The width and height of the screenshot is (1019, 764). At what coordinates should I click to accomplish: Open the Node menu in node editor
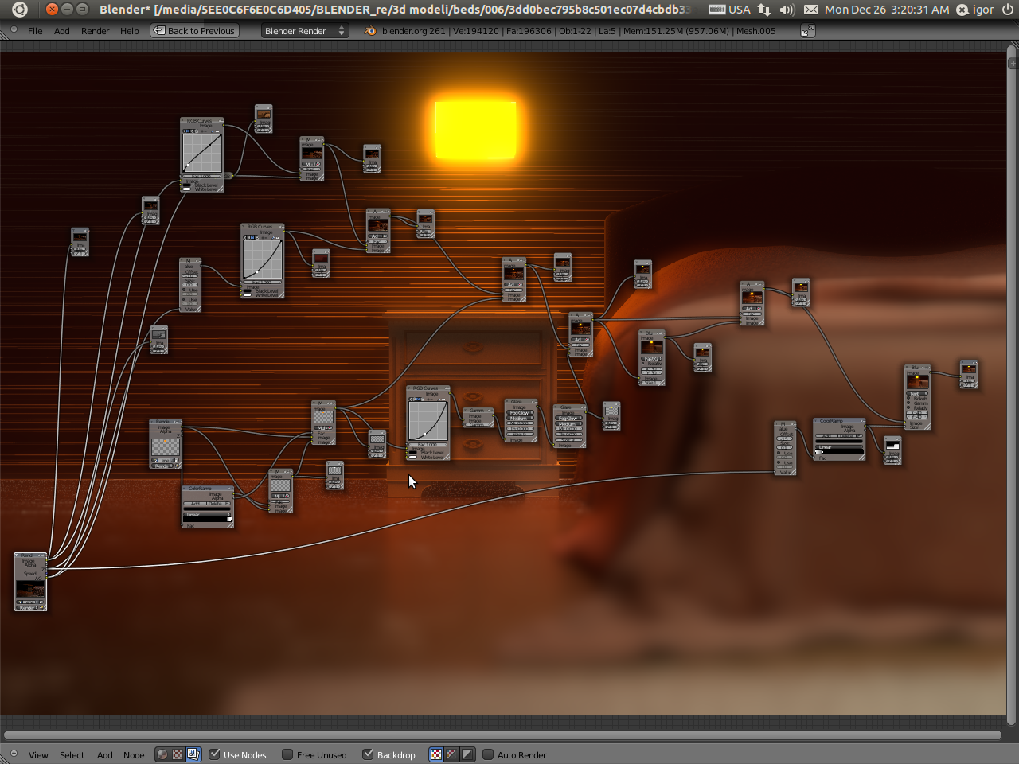click(x=134, y=755)
